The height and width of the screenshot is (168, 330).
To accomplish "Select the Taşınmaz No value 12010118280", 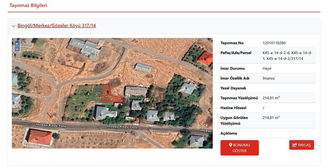I will point(274,43).
